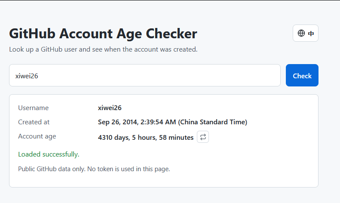Toggle account age display format icon
The width and height of the screenshot is (340, 203).
tap(203, 137)
